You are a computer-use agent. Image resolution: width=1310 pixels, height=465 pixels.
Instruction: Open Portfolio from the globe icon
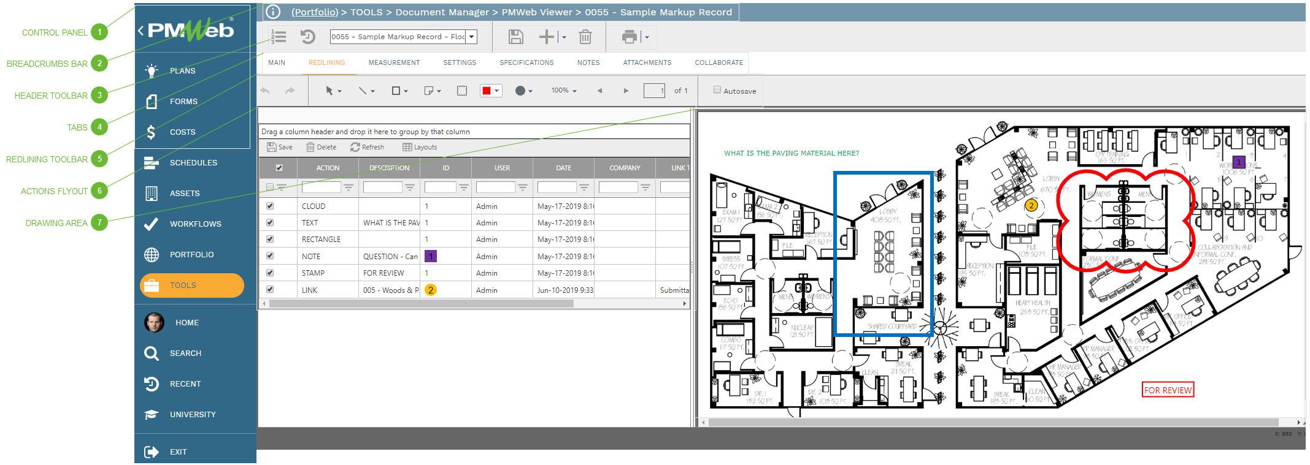tap(151, 254)
